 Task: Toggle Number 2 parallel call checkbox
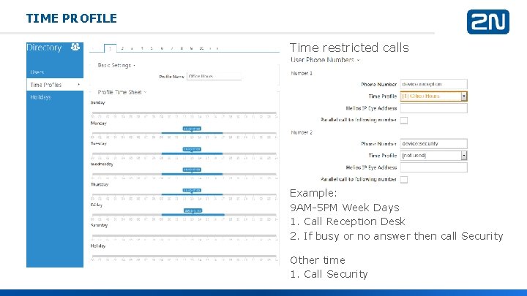(x=404, y=180)
